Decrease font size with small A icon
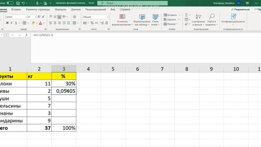 pyautogui.click(x=44, y=17)
